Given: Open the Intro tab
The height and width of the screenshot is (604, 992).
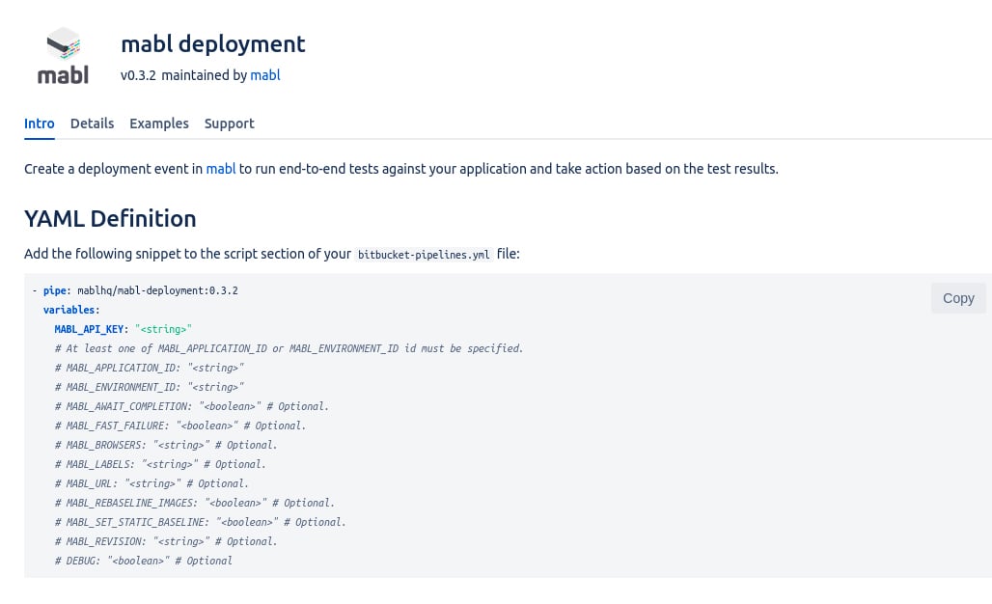Looking at the screenshot, I should (40, 124).
